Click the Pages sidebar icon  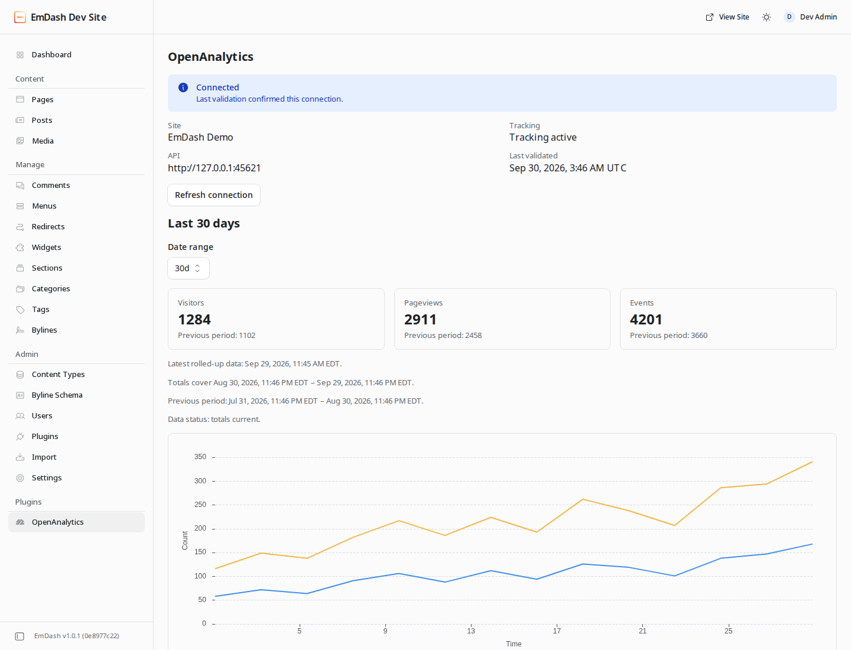click(20, 99)
